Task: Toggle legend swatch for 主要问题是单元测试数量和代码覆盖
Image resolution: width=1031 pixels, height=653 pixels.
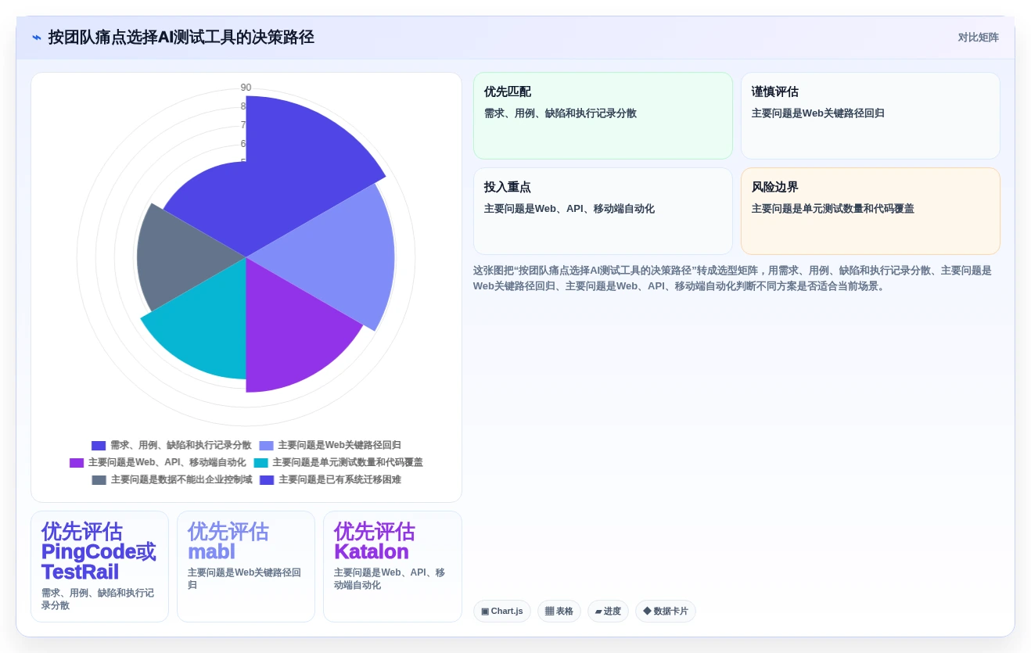Action: [x=260, y=462]
